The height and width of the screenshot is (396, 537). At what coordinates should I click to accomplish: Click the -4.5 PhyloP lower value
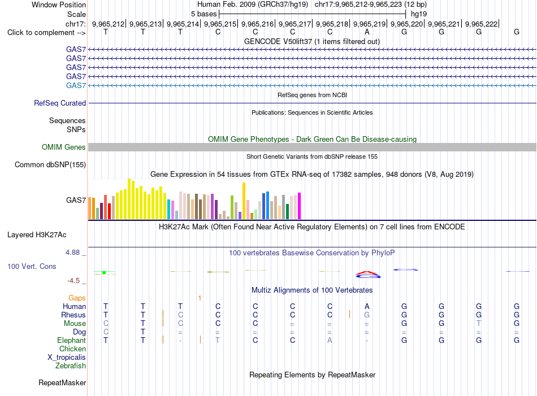click(73, 281)
